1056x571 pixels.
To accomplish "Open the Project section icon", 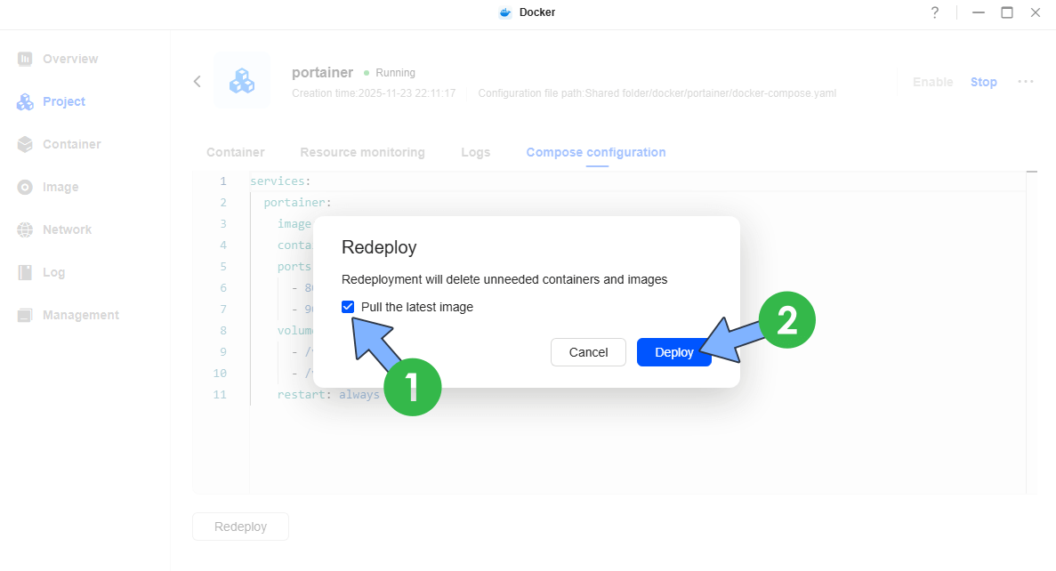I will [25, 102].
